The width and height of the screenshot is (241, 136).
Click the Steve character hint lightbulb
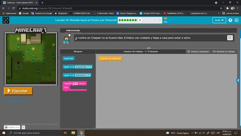[x=70, y=36]
